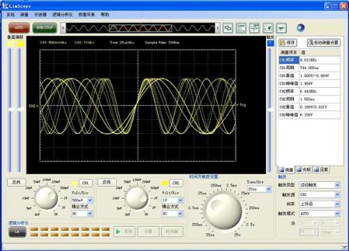Toggle the dark LA logic analyzer button
The image size is (349, 251).
click(17, 231)
